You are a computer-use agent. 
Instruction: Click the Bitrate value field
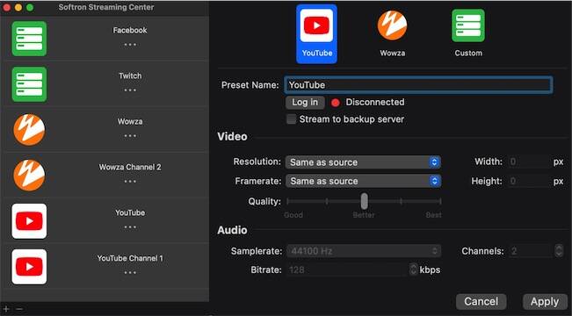click(347, 270)
